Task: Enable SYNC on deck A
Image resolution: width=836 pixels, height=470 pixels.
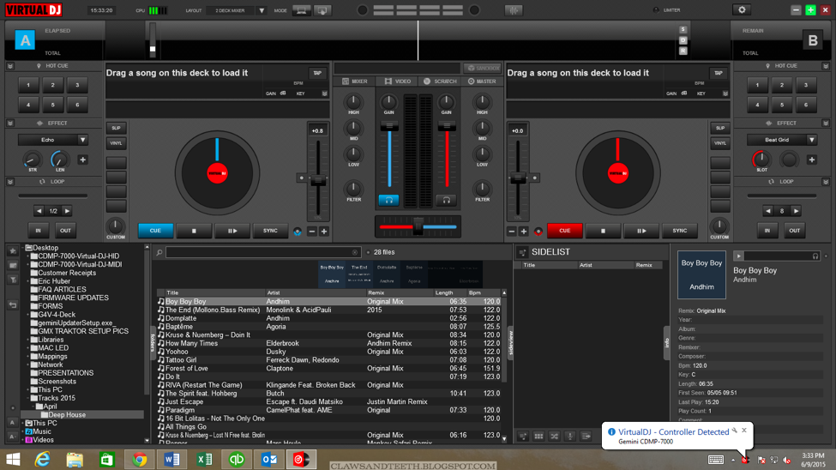Action: (270, 231)
